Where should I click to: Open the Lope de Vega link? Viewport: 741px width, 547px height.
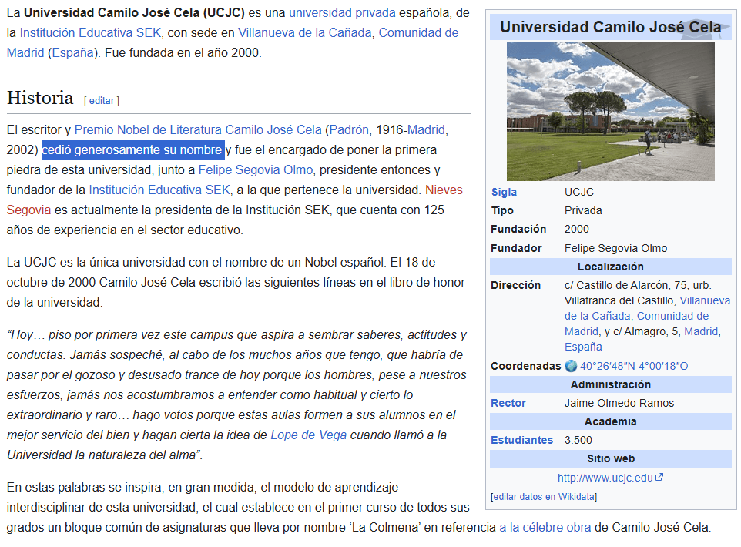[x=308, y=435]
